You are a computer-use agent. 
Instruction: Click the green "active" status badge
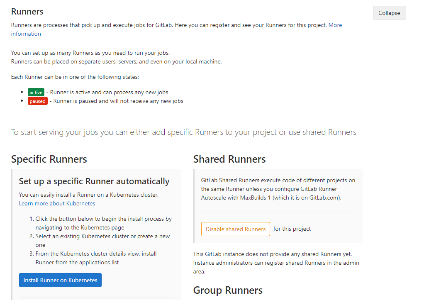coord(36,92)
